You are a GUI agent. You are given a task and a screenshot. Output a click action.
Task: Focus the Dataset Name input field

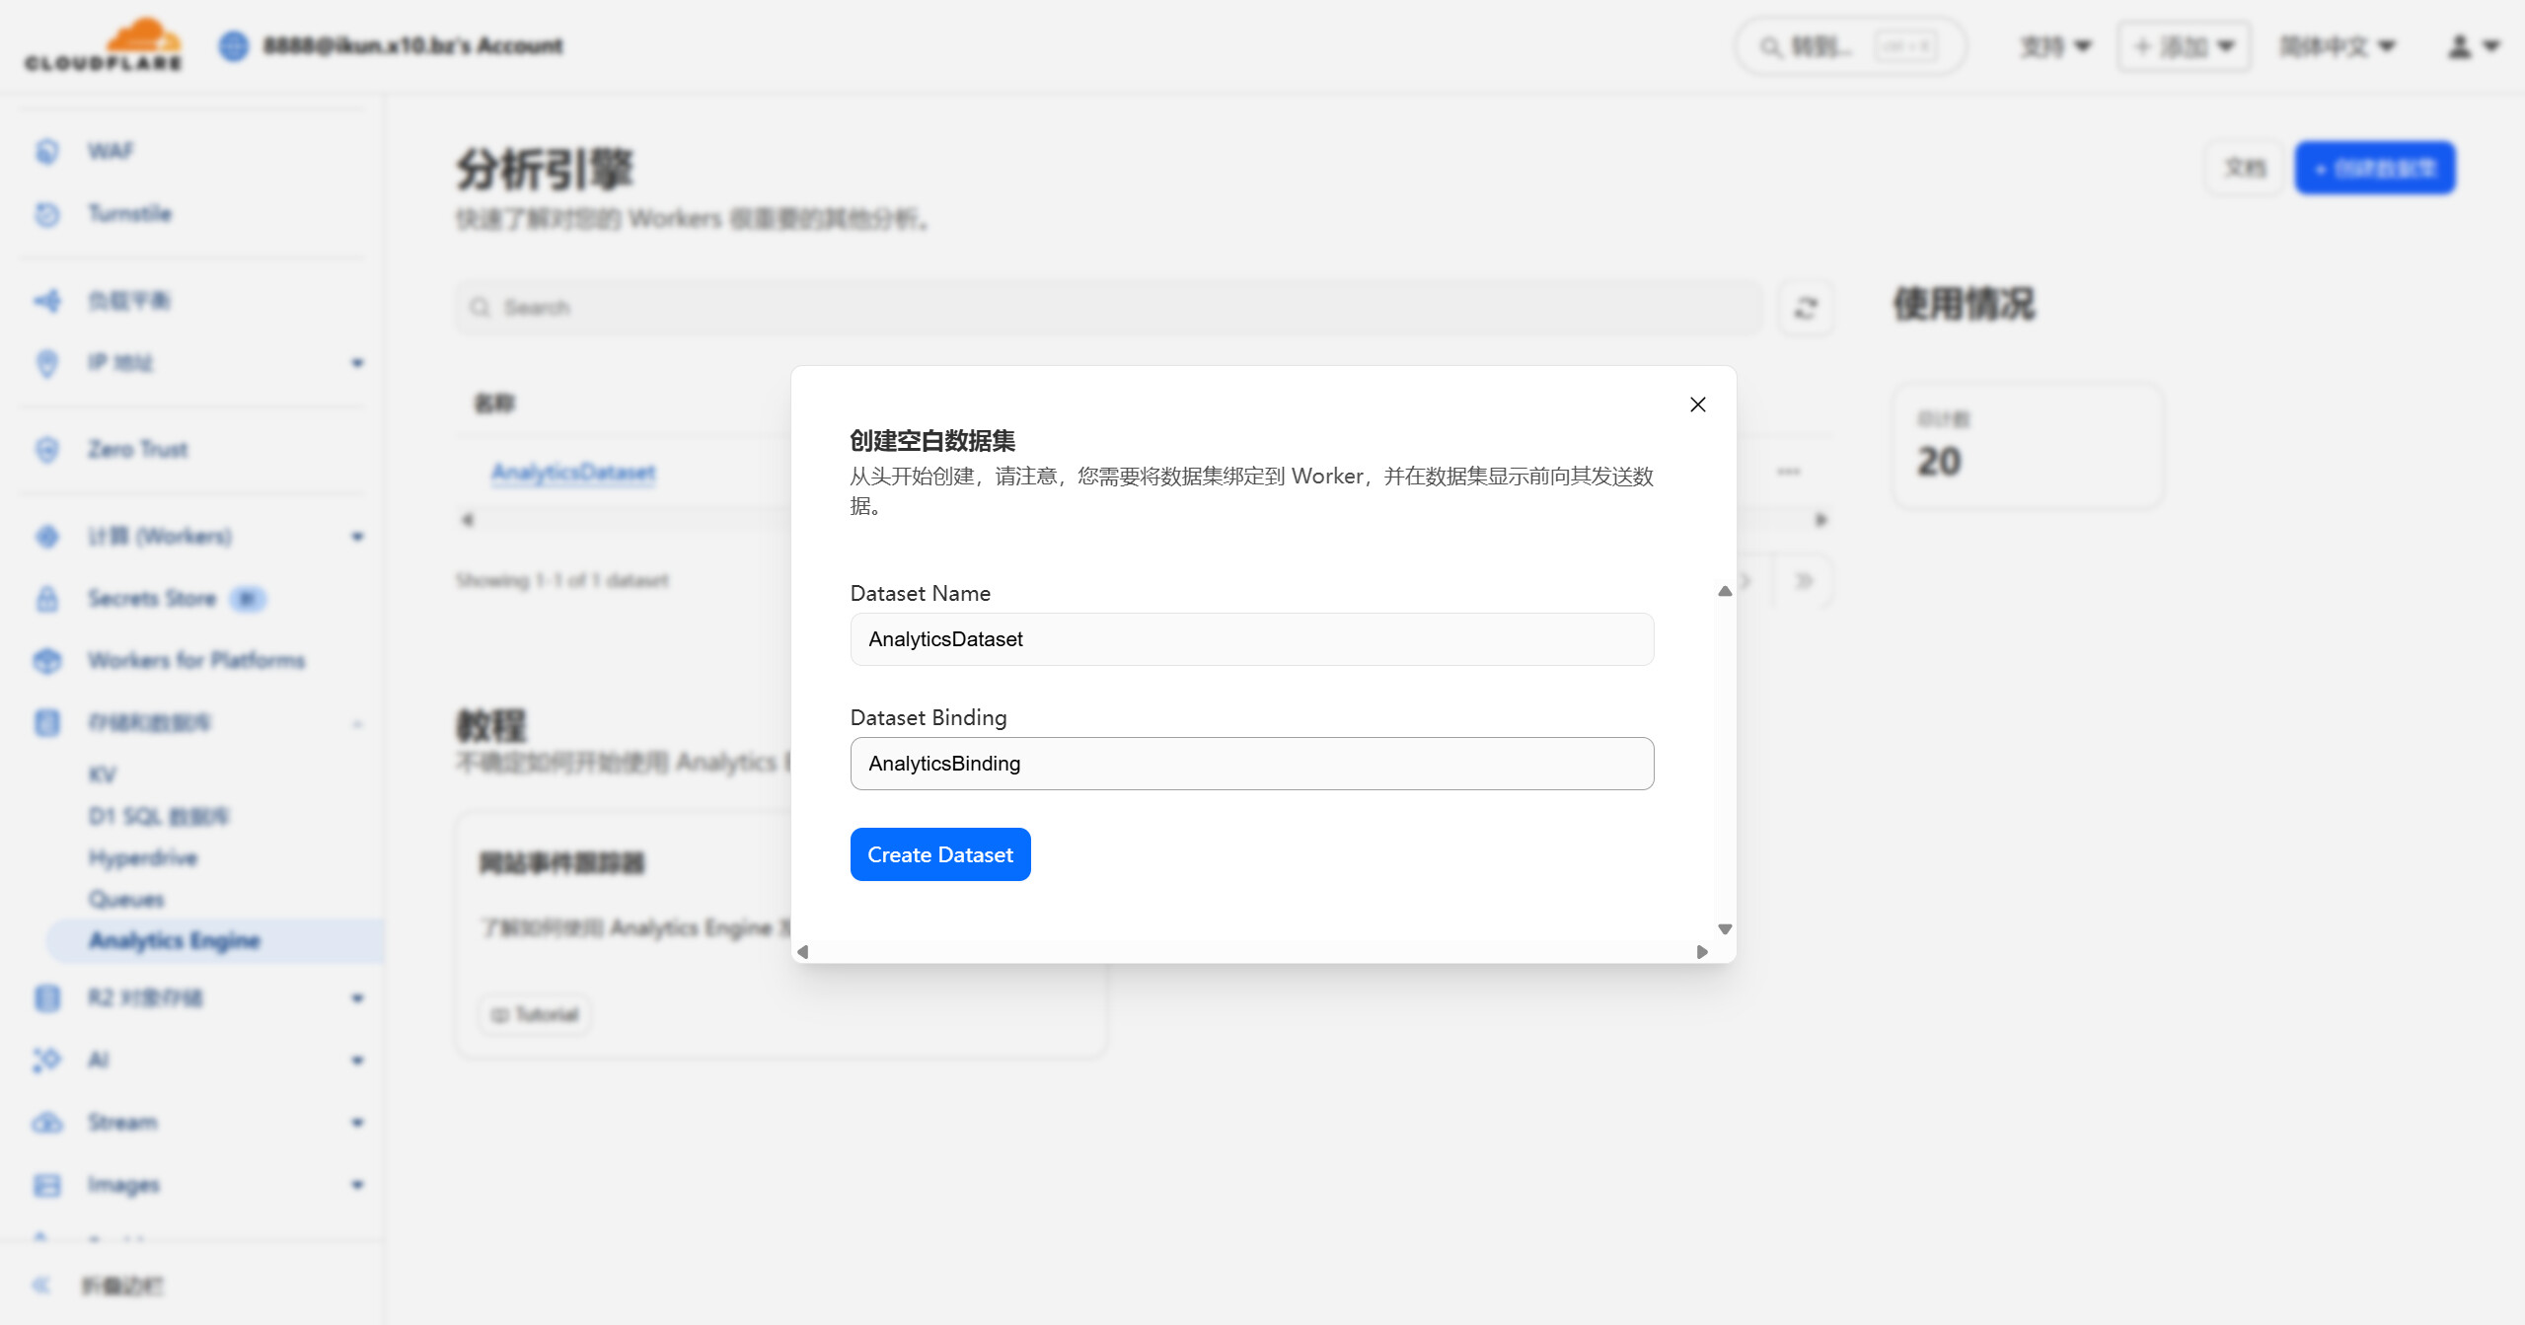1251,639
